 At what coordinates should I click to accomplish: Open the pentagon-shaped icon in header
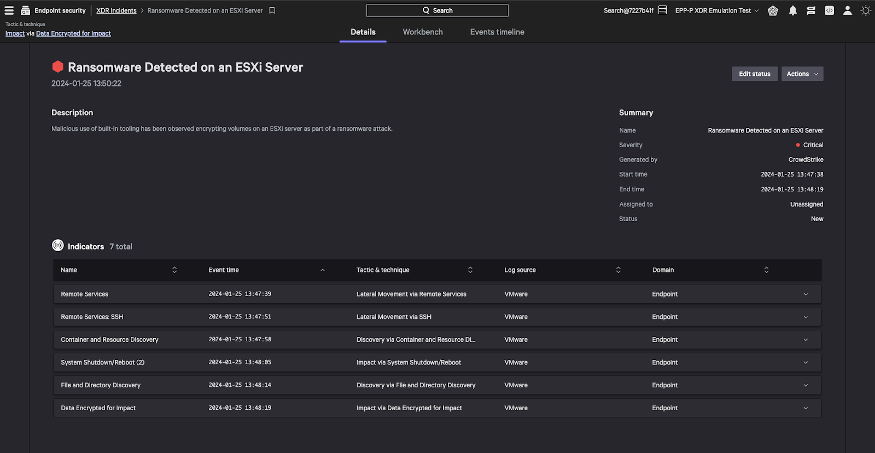tap(773, 10)
